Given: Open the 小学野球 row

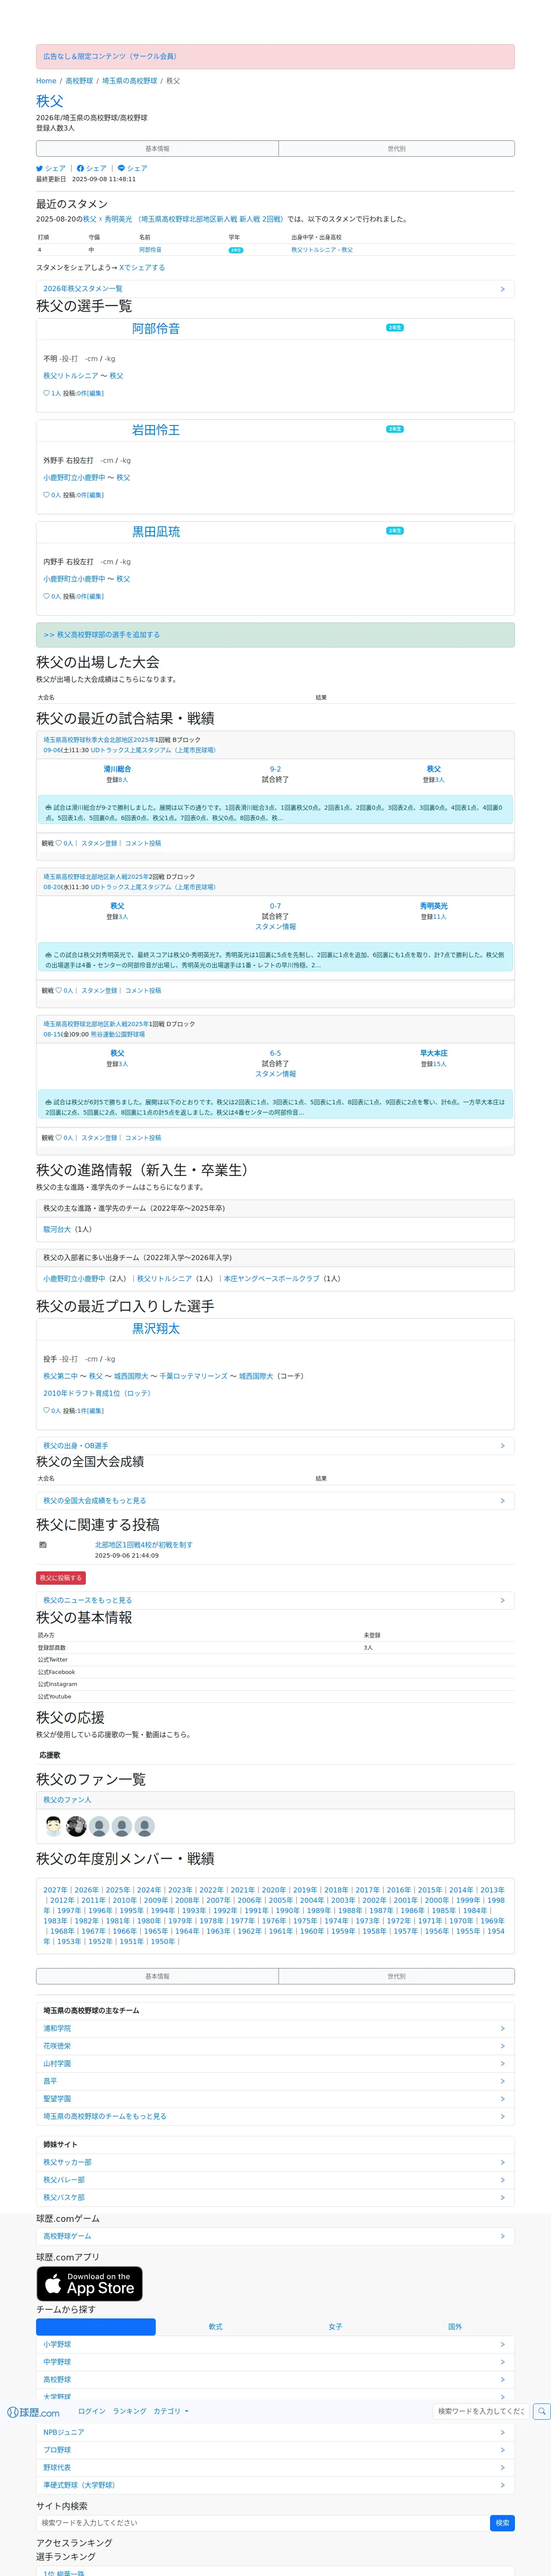Looking at the screenshot, I should (275, 2344).
